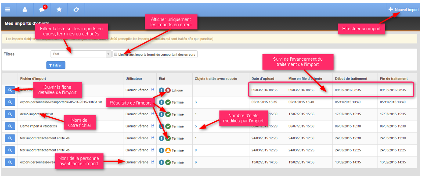Select the red Echoué status icon
This screenshot has height=176, width=421.
(168, 90)
